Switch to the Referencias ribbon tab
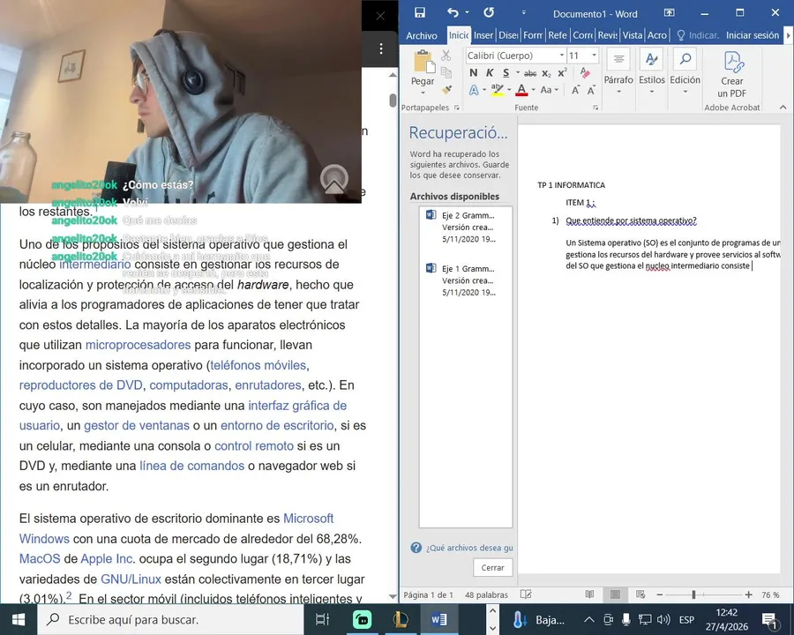 tap(557, 35)
